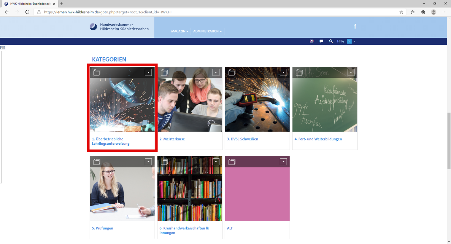Open actions dropdown on ALT card

[283, 162]
